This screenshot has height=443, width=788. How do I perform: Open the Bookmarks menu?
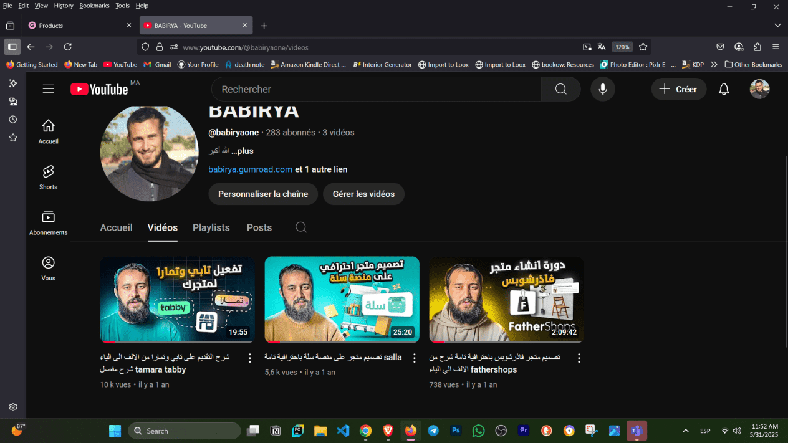pos(94,6)
